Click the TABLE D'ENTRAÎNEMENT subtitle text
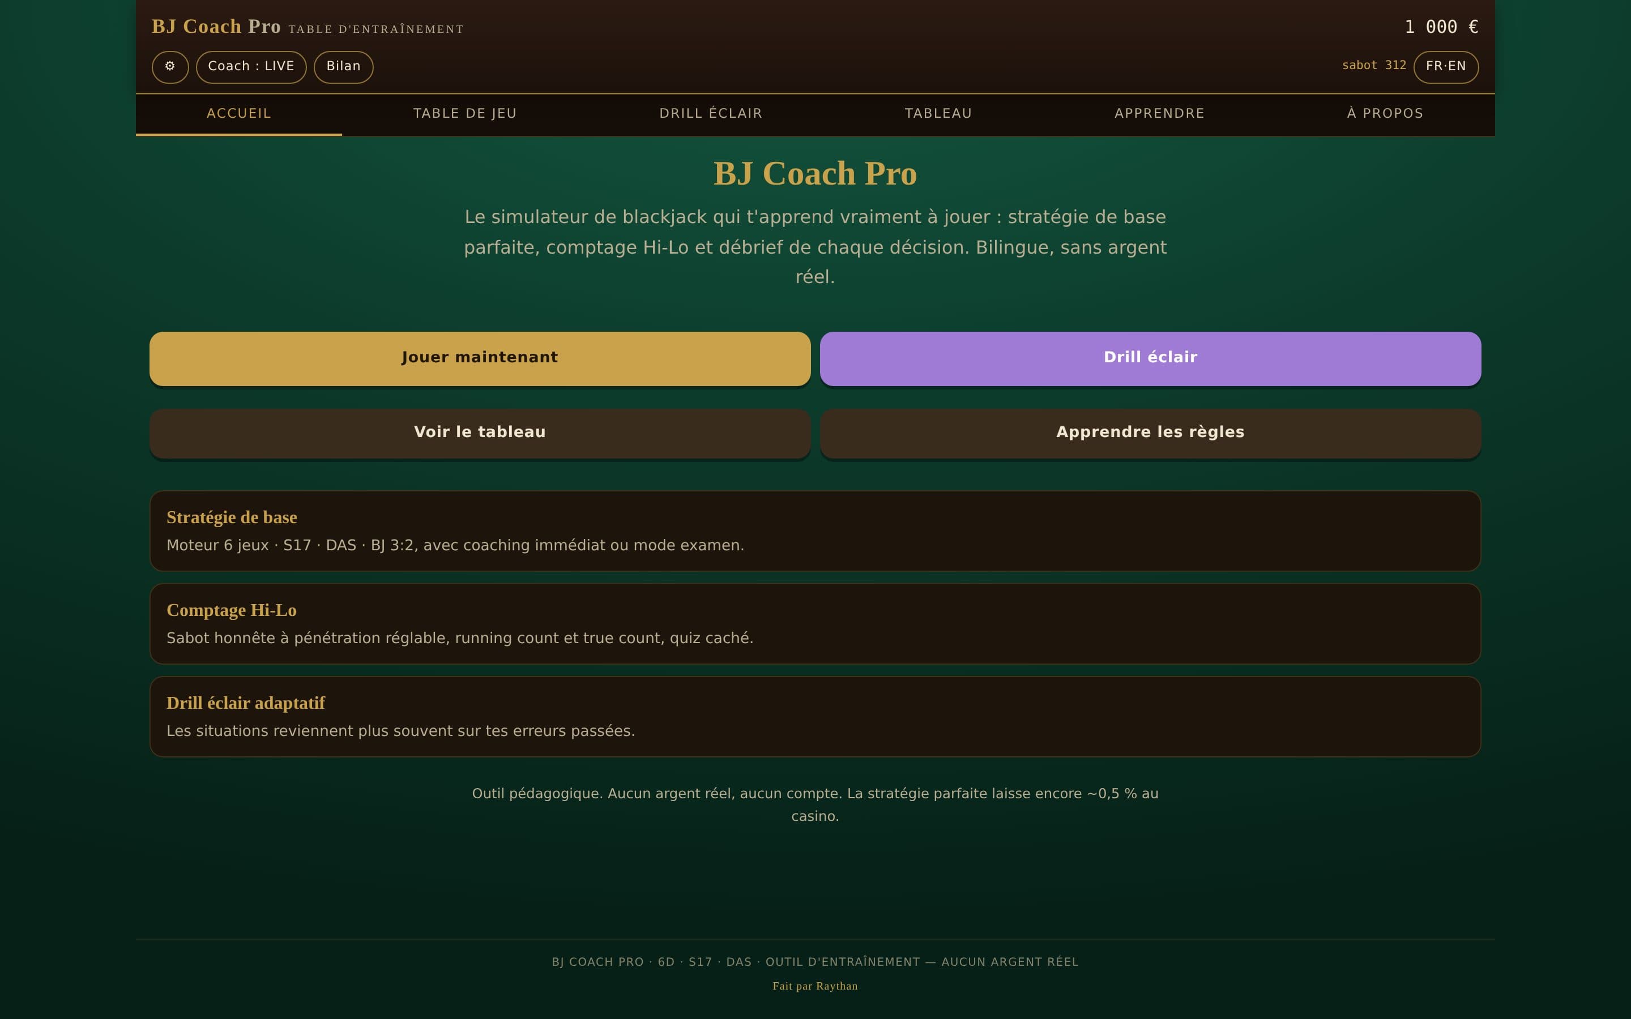 [376, 29]
